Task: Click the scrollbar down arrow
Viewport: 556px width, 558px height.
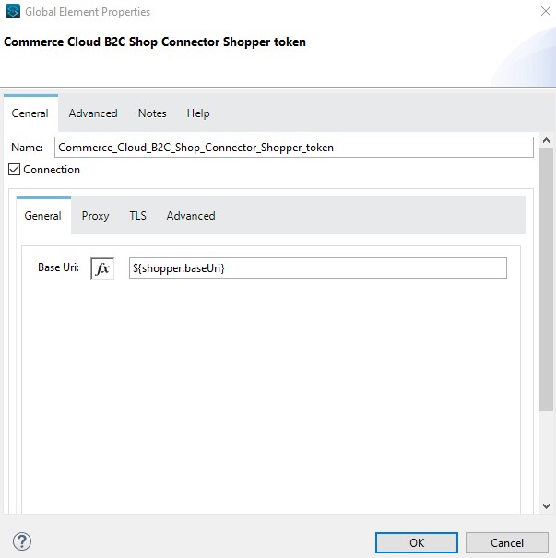Action: coord(547,506)
